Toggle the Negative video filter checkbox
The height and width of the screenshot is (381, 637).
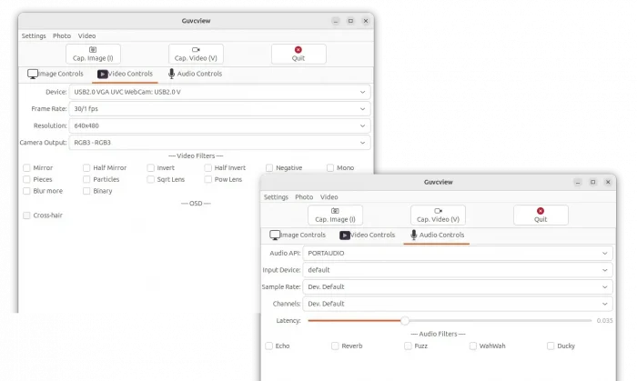269,168
